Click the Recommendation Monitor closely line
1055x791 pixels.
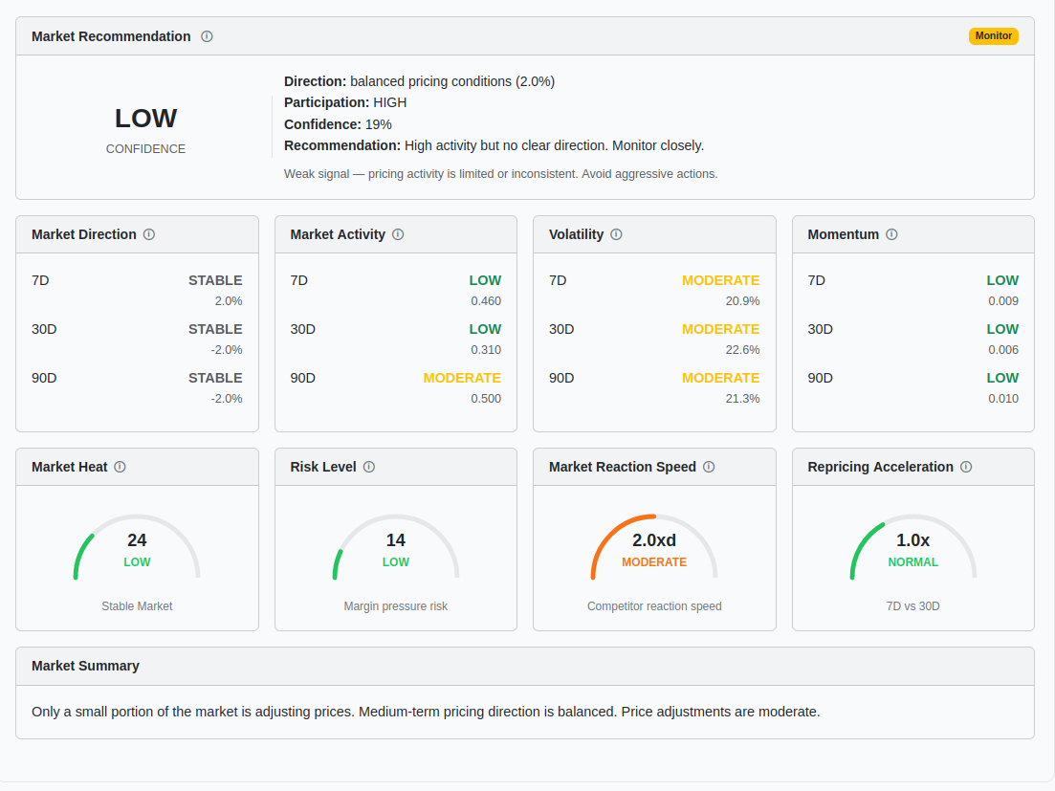pos(494,146)
